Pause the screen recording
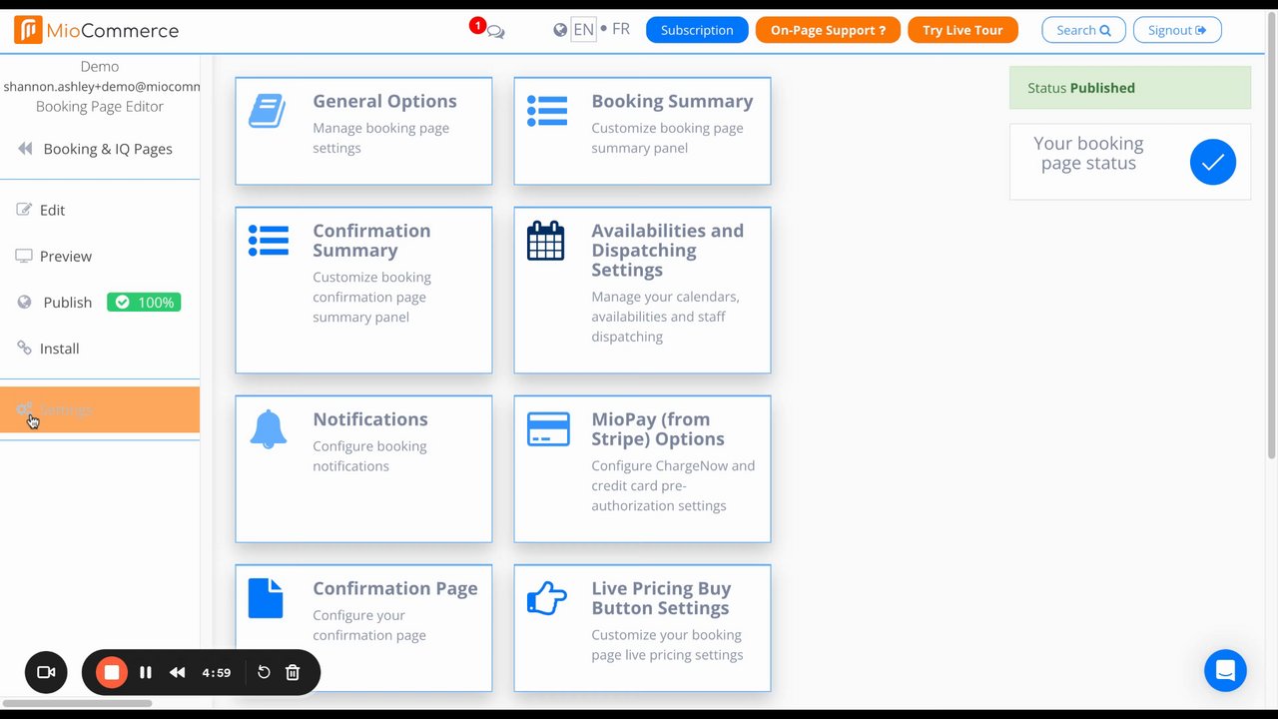 pyautogui.click(x=146, y=672)
